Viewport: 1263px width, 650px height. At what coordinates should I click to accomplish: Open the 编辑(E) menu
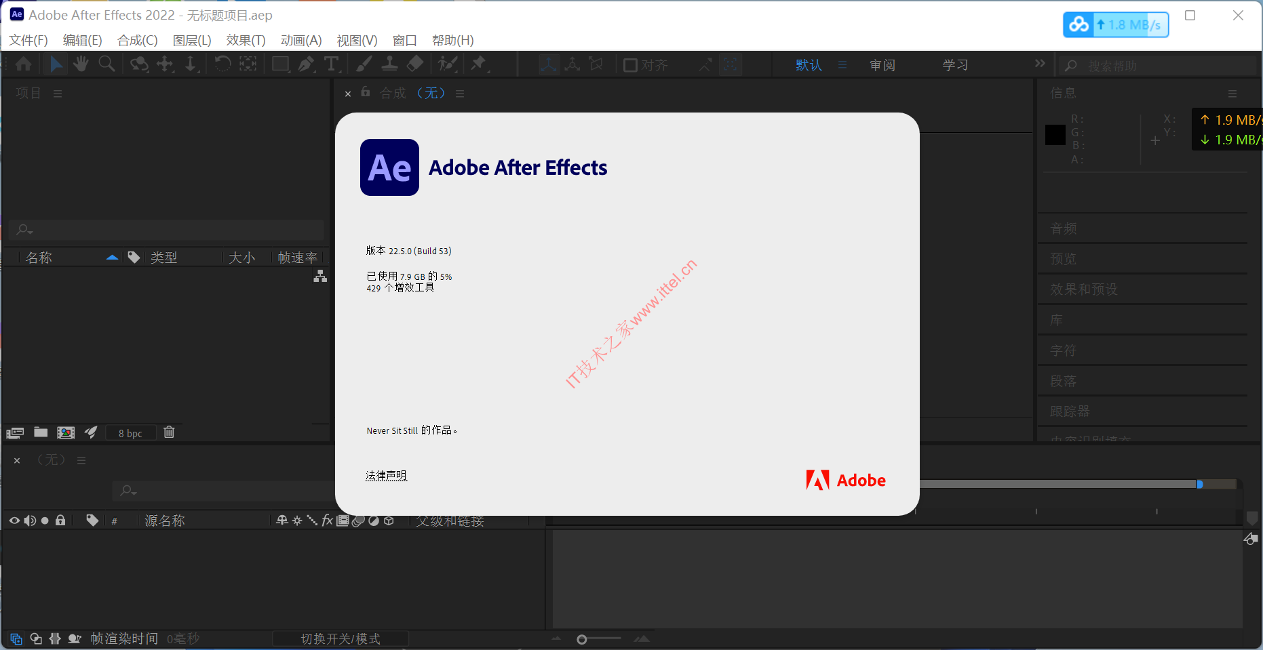coord(83,40)
